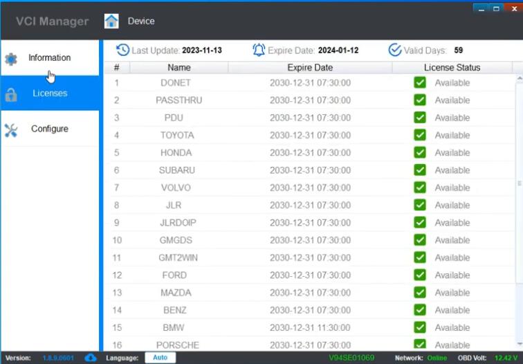Toggle the green checkbox for VOLVO
The image size is (523, 364).
tap(420, 188)
